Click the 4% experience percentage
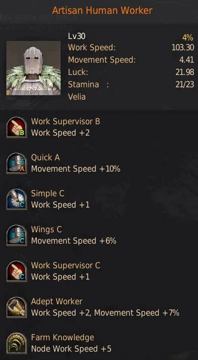This screenshot has width=198, height=360. [188, 37]
